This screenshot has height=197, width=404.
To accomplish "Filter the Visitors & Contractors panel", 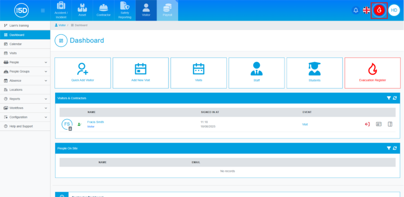I will 389,98.
